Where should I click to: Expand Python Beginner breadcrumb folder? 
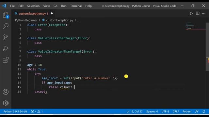26,20
